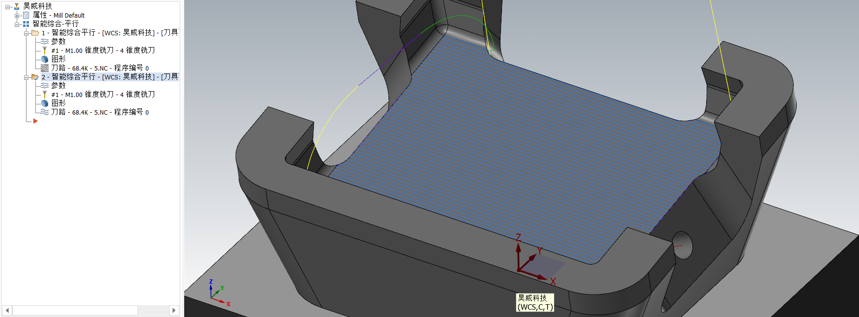This screenshot has width=859, height=317.
Task: Collapse the 智能综合-平行 toolpath group
Action: coord(17,24)
